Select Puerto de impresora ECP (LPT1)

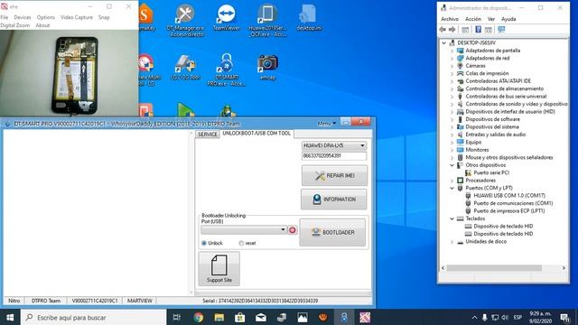508,211
